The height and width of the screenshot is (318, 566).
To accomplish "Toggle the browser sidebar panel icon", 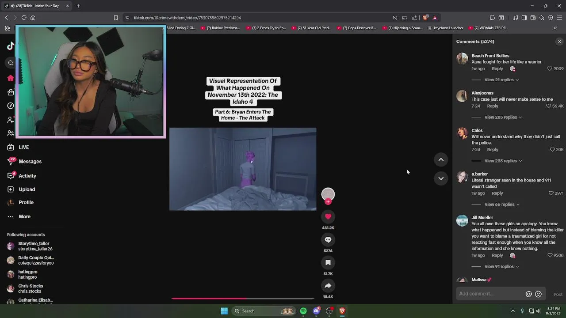I will coord(524,18).
